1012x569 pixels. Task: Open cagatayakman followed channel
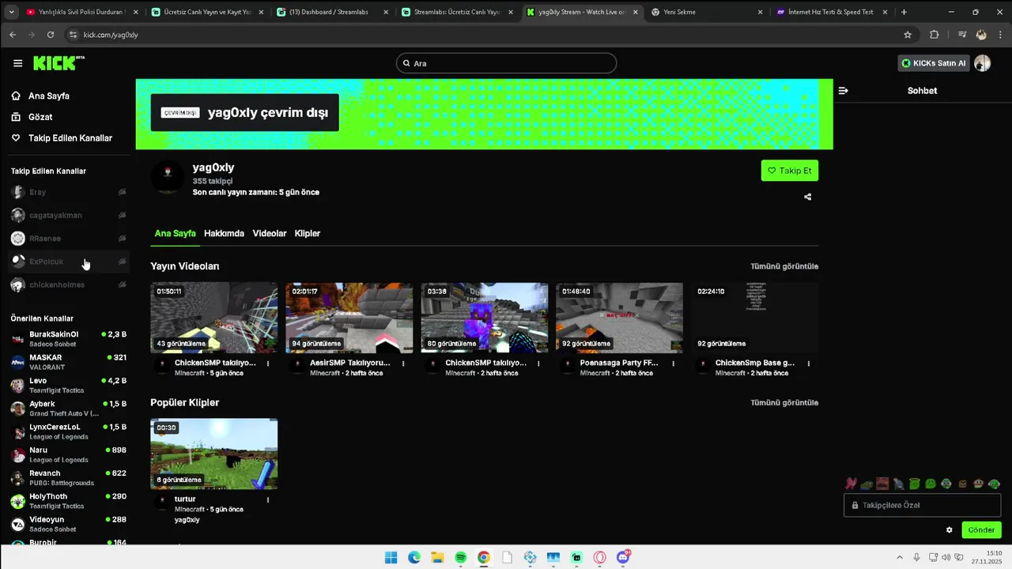pyautogui.click(x=69, y=215)
